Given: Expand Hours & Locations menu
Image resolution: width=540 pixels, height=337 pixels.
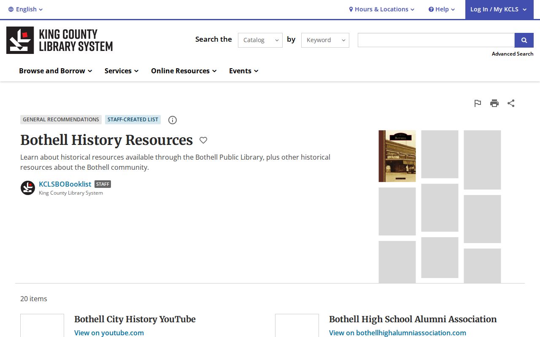Looking at the screenshot, I should pyautogui.click(x=382, y=9).
